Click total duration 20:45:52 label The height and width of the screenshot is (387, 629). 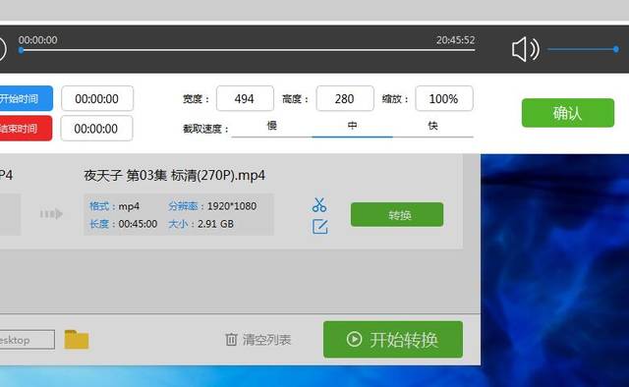[455, 40]
